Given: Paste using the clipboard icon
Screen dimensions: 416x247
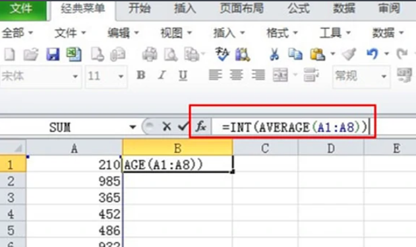Looking at the screenshot, I should (317, 55).
